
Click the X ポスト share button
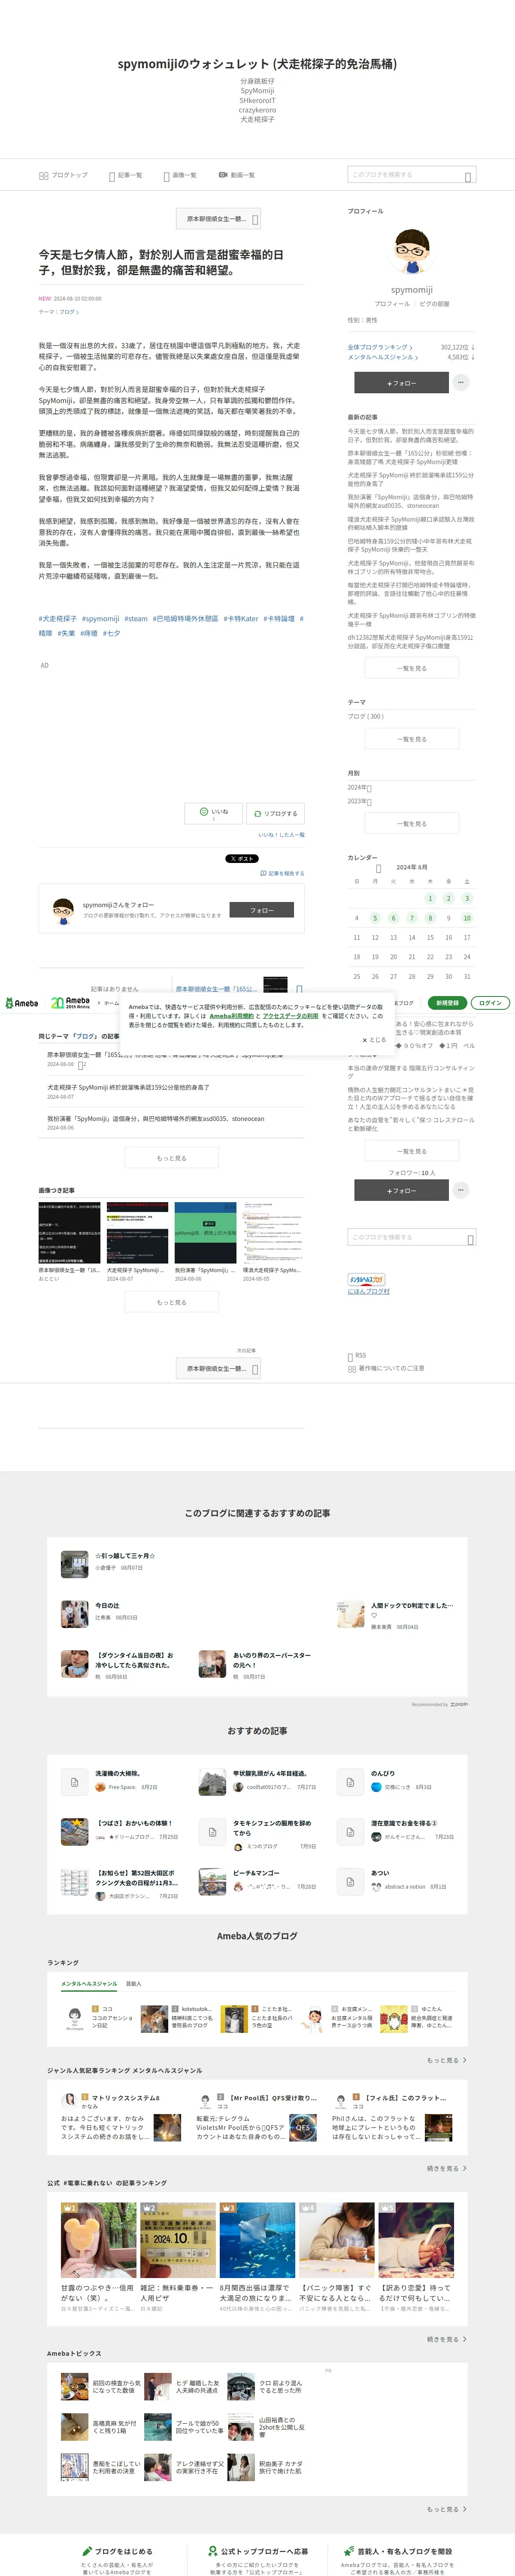[x=242, y=859]
